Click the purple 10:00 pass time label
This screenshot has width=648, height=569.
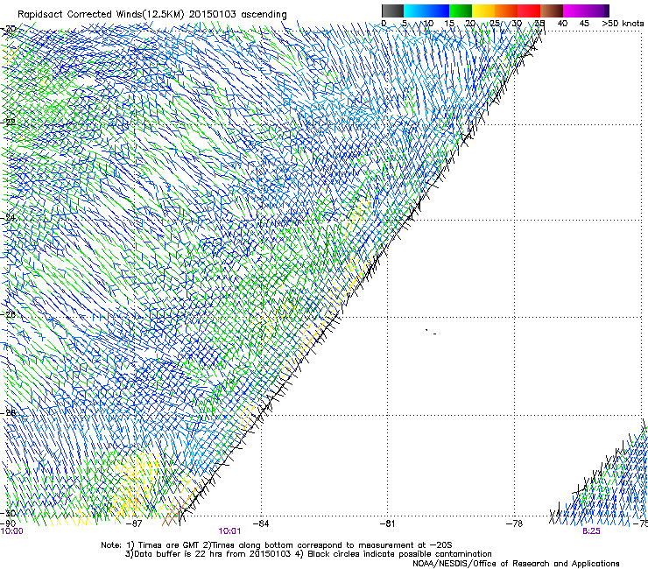(12, 531)
